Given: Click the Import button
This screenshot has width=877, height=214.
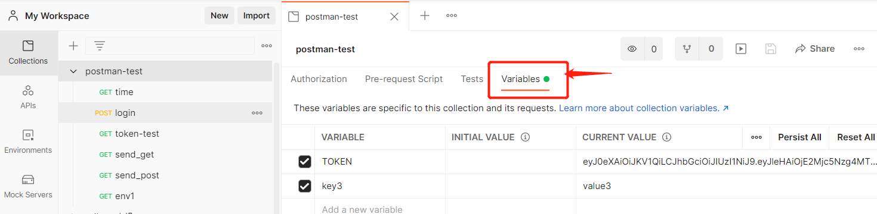Looking at the screenshot, I should coord(257,15).
